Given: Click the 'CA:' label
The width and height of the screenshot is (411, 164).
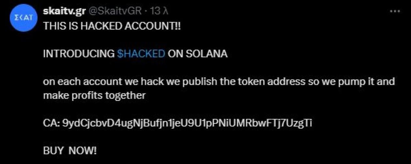Looking at the screenshot, I should coord(51,123).
